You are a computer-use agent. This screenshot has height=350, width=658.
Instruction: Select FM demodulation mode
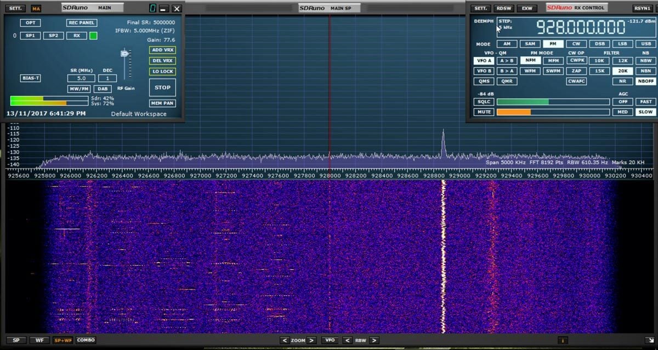[x=553, y=43]
